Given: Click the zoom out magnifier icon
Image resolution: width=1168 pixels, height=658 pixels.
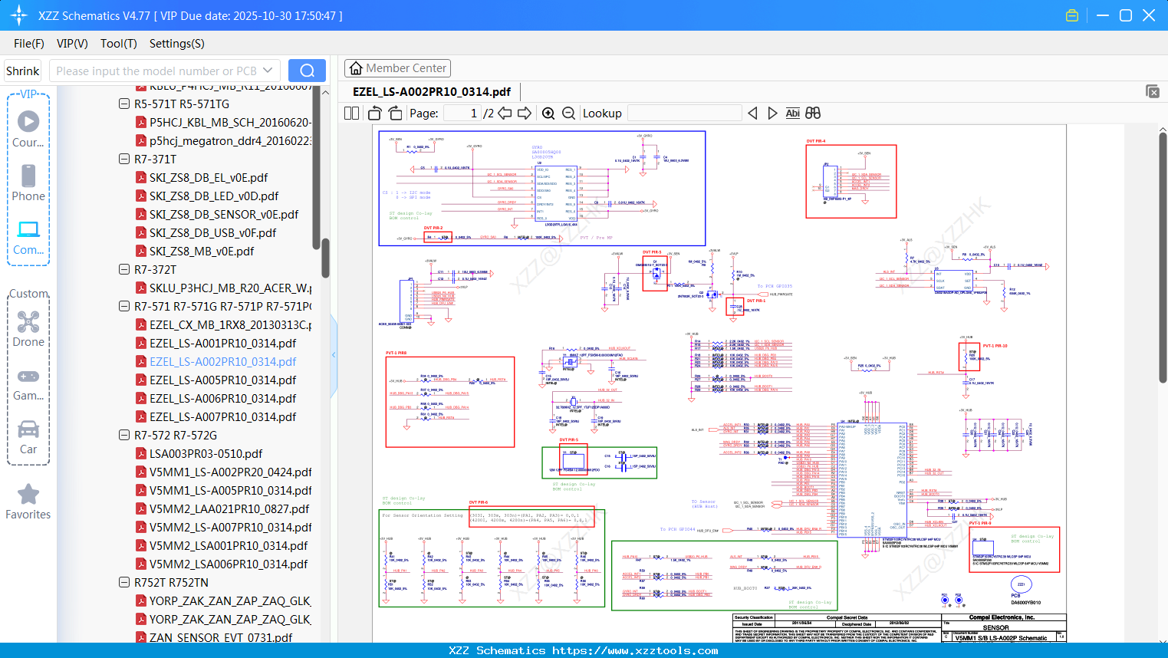Looking at the screenshot, I should tap(568, 114).
